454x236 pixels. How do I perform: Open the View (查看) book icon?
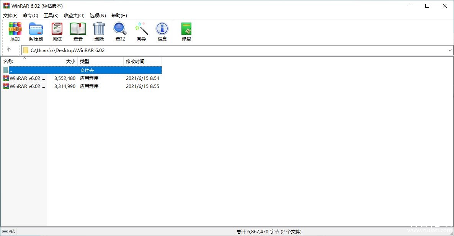point(78,31)
